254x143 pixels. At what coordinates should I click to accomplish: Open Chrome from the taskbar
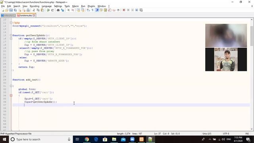pyautogui.click(x=87, y=139)
